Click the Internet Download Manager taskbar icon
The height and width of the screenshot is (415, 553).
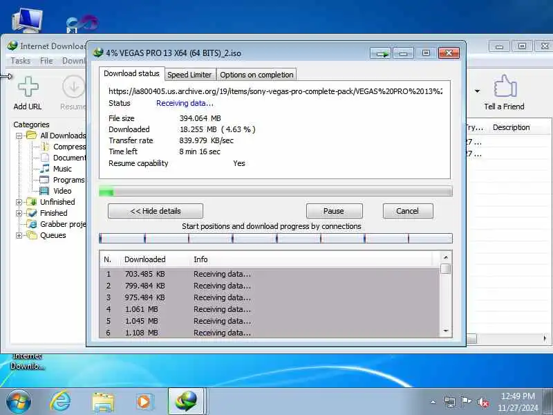point(187,402)
